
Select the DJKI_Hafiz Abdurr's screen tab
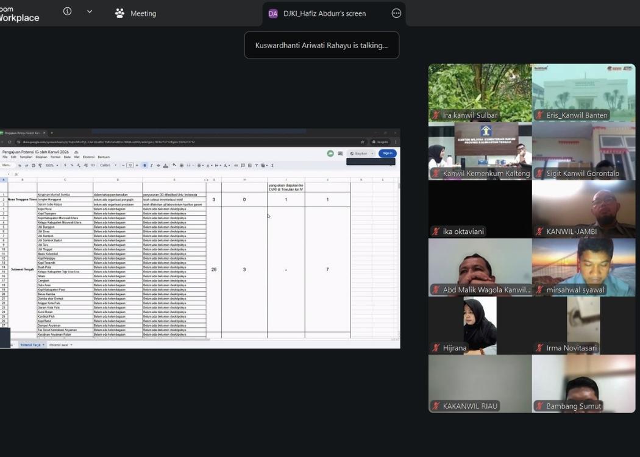324,13
